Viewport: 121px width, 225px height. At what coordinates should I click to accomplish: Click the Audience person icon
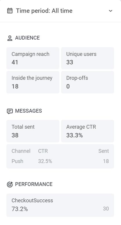[x=10, y=38]
